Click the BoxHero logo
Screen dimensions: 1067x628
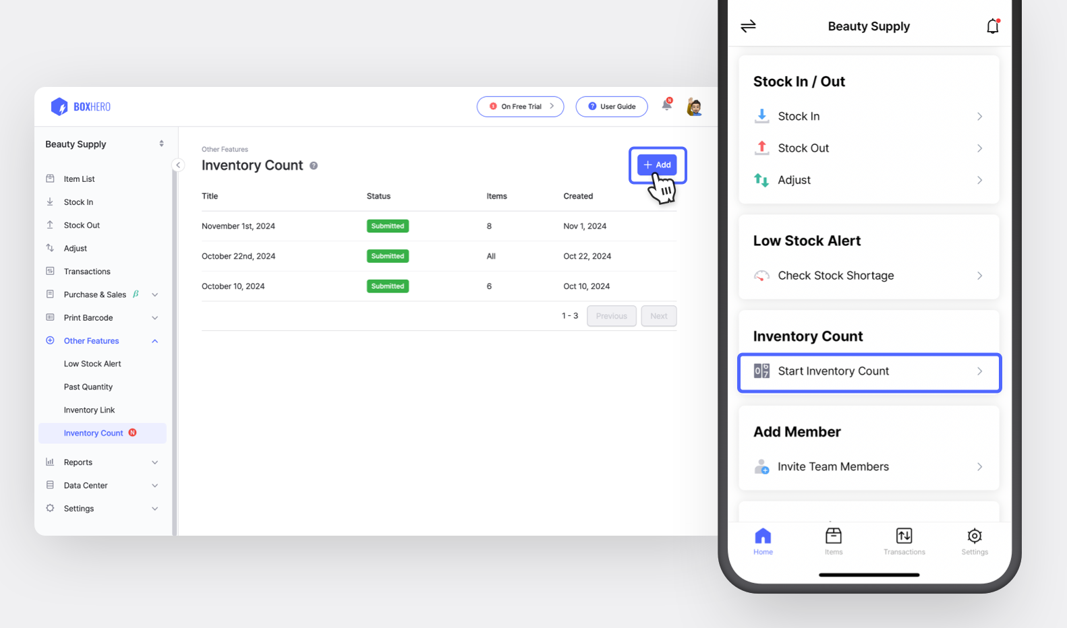point(80,106)
